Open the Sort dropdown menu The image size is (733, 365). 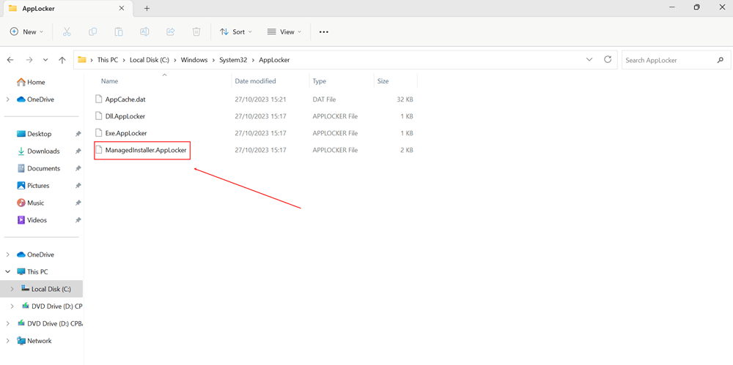click(x=235, y=31)
